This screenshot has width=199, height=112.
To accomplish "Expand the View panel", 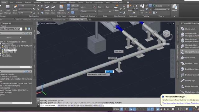I will [161, 16].
